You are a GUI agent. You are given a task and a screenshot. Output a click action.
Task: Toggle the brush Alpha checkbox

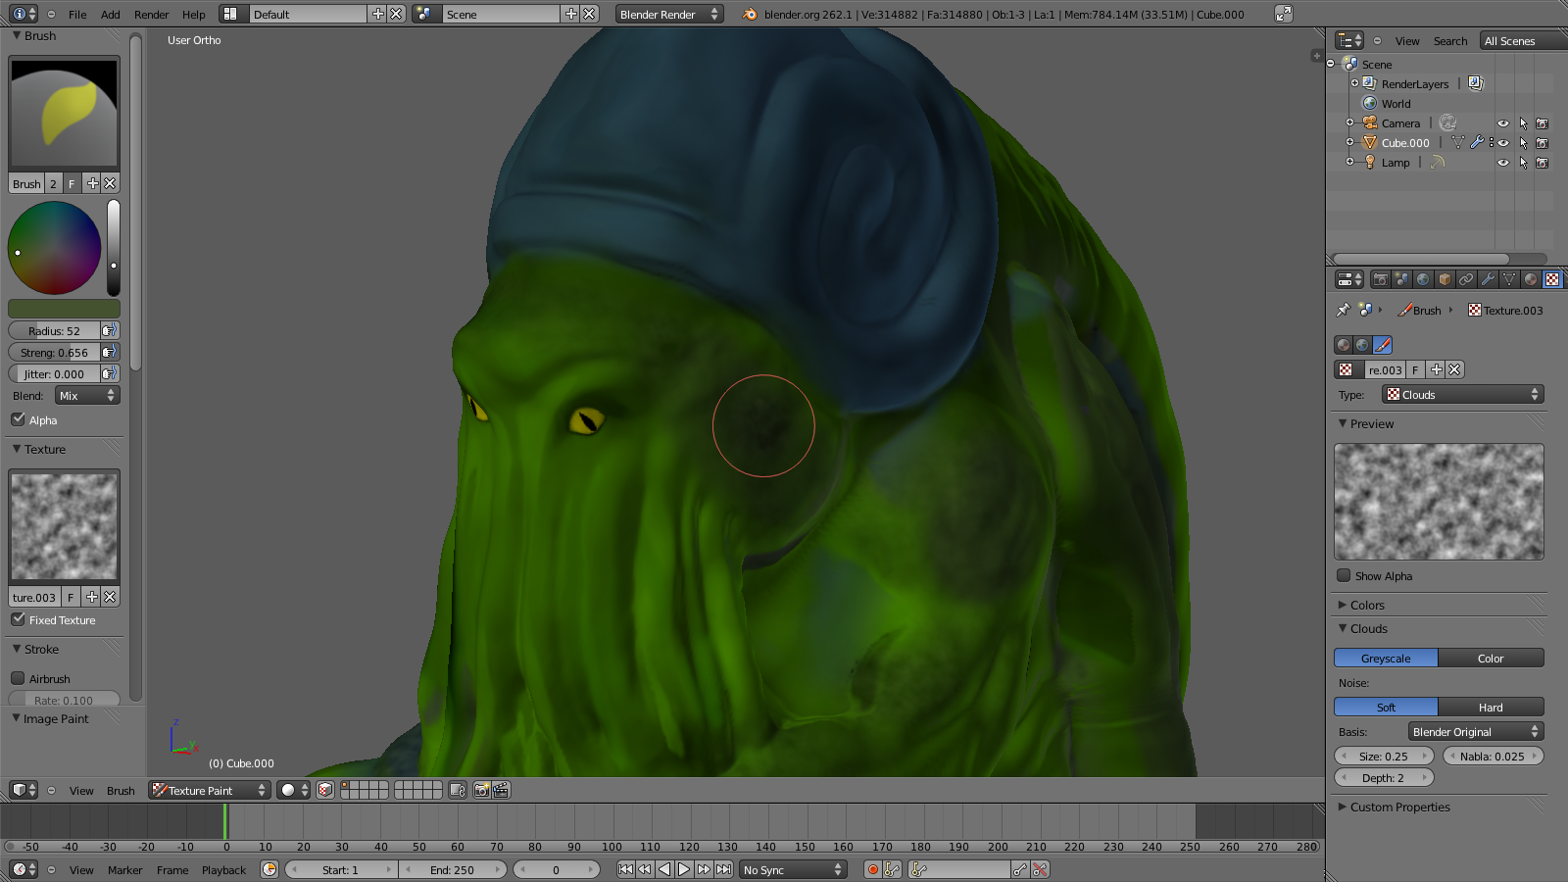pyautogui.click(x=18, y=419)
